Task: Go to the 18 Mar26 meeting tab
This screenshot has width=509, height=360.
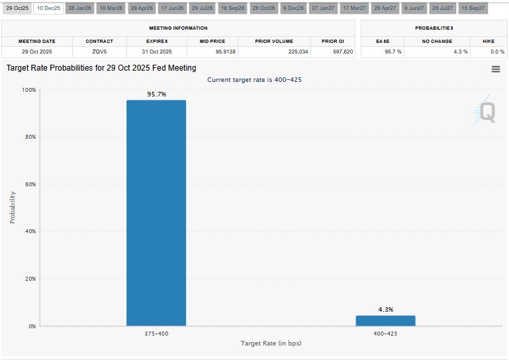Action: pos(111,8)
